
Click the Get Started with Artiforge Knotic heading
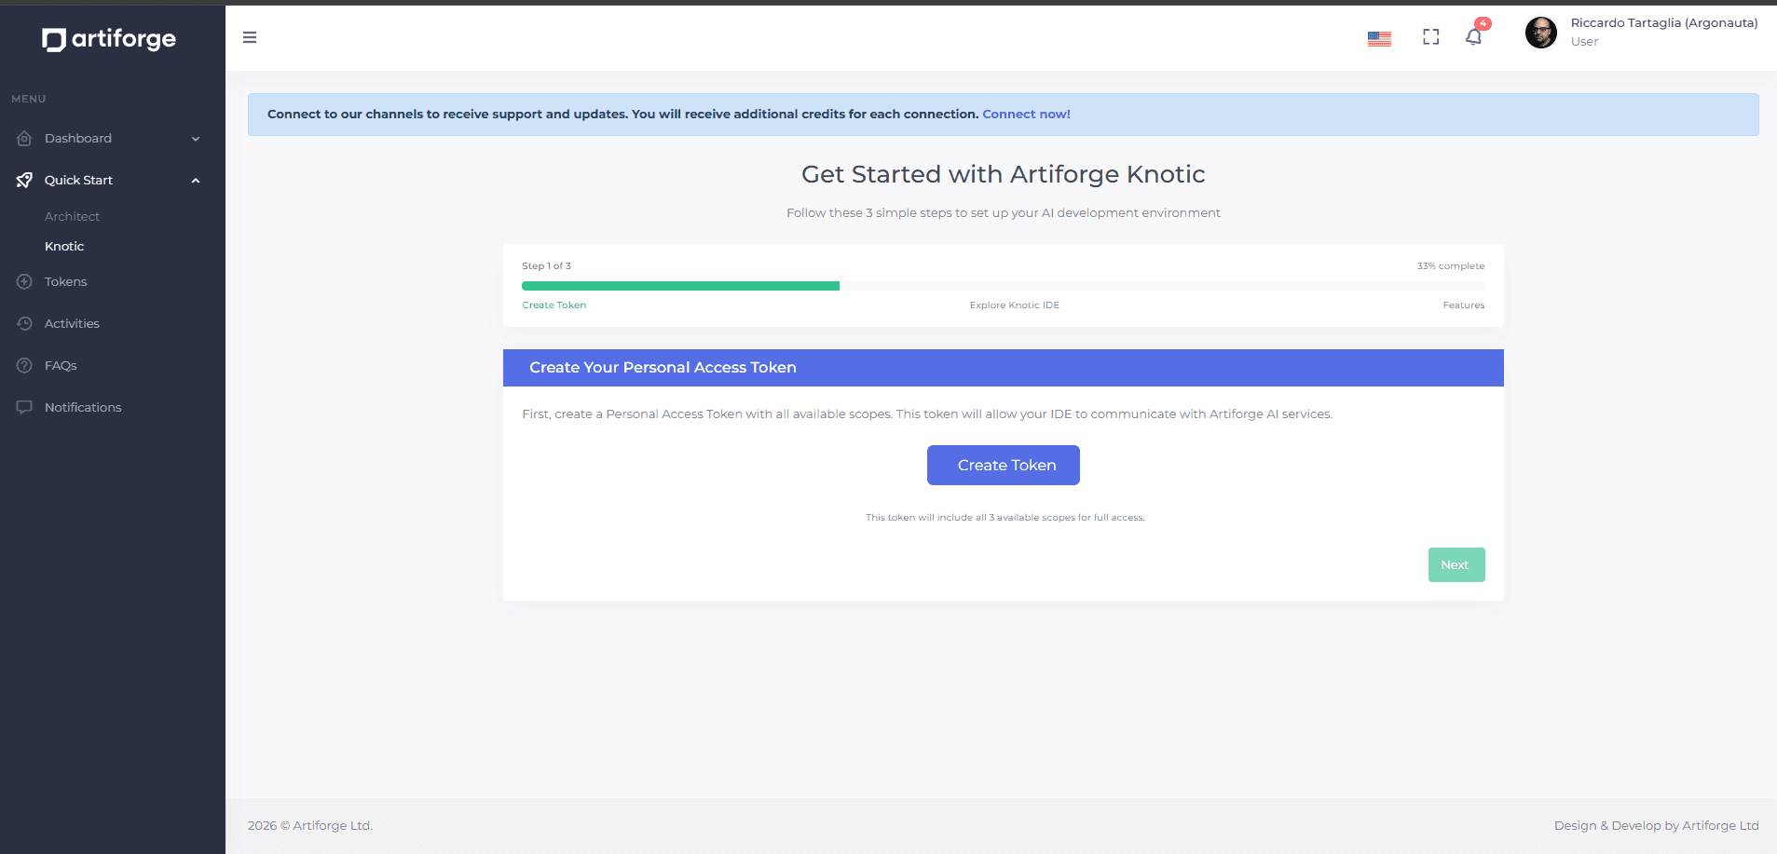click(x=1004, y=174)
